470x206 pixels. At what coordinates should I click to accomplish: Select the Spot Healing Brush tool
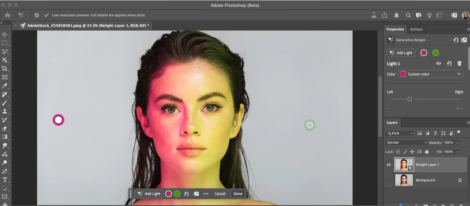[4, 94]
